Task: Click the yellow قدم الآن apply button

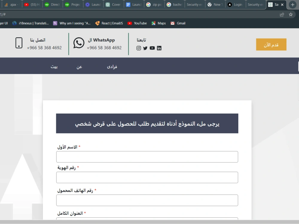Action: tap(271, 45)
